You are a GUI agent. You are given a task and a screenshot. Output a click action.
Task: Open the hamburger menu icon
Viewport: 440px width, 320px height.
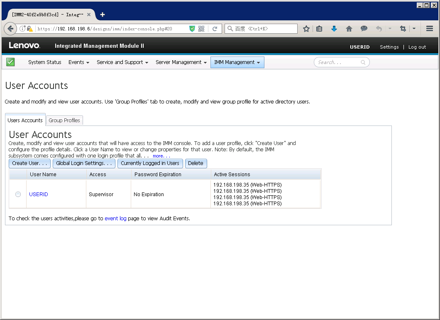pos(429,29)
